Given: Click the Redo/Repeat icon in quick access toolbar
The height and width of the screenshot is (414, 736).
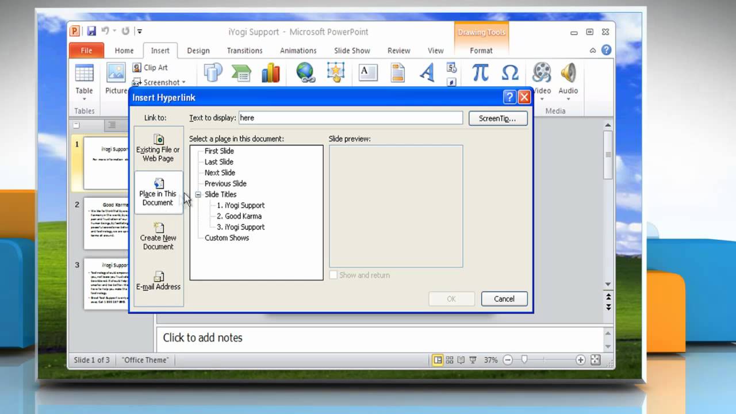Looking at the screenshot, I should (x=125, y=31).
